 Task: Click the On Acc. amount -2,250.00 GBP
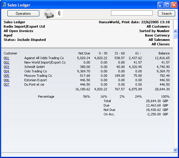pyautogui.click(x=157, y=114)
